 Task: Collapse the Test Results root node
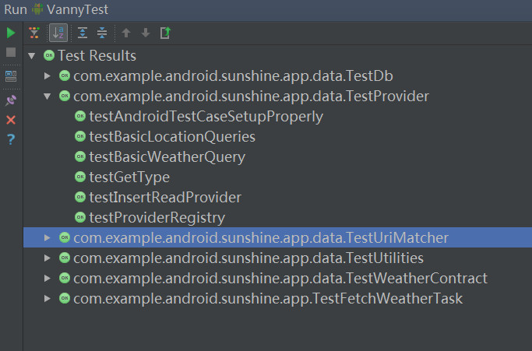tap(32, 56)
